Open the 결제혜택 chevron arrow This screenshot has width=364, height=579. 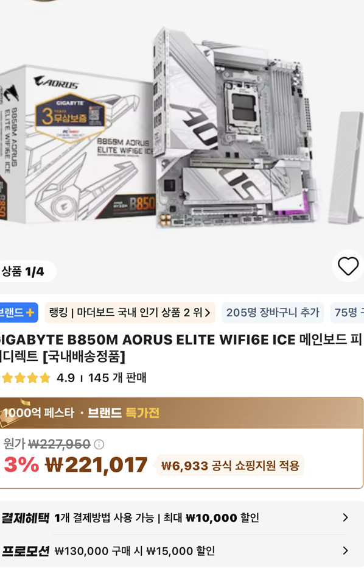345,517
